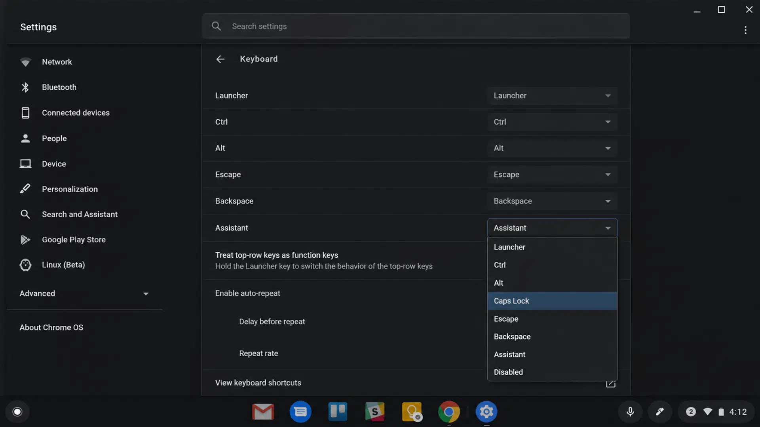760x427 pixels.
Task: Click the clock time in status tray
Action: pos(738,412)
